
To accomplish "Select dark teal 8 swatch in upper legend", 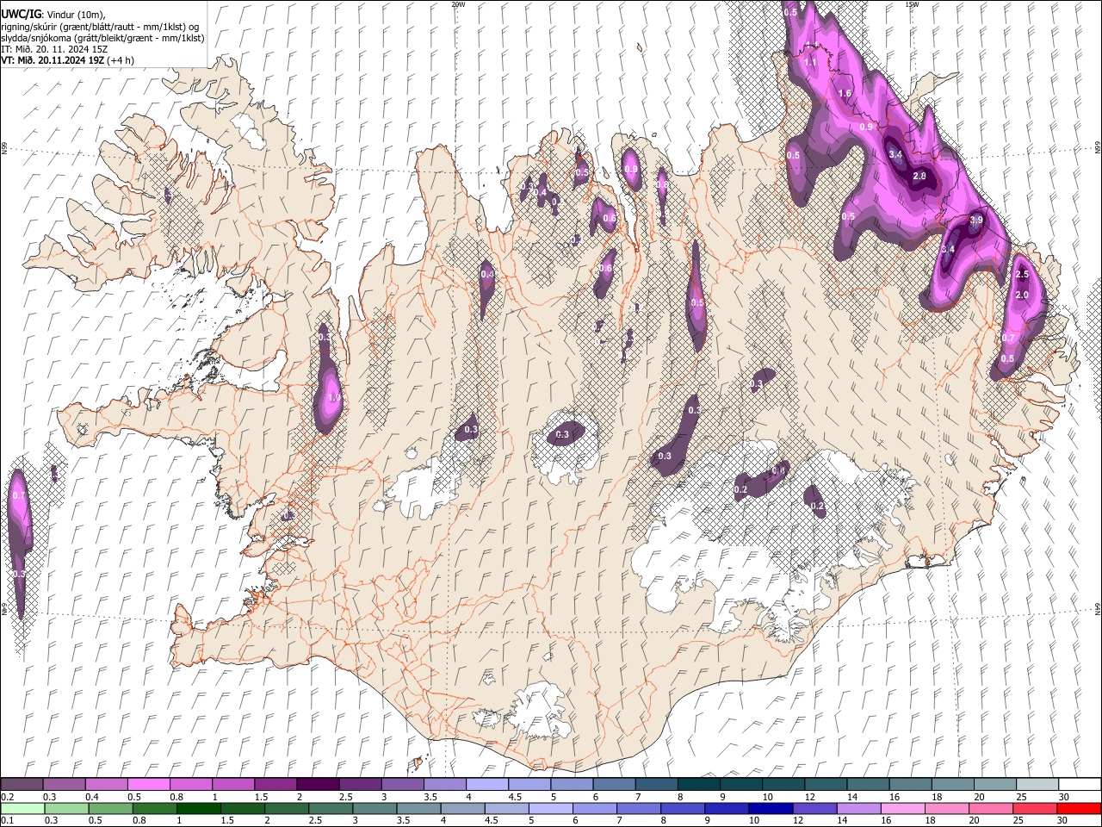I will tap(699, 784).
